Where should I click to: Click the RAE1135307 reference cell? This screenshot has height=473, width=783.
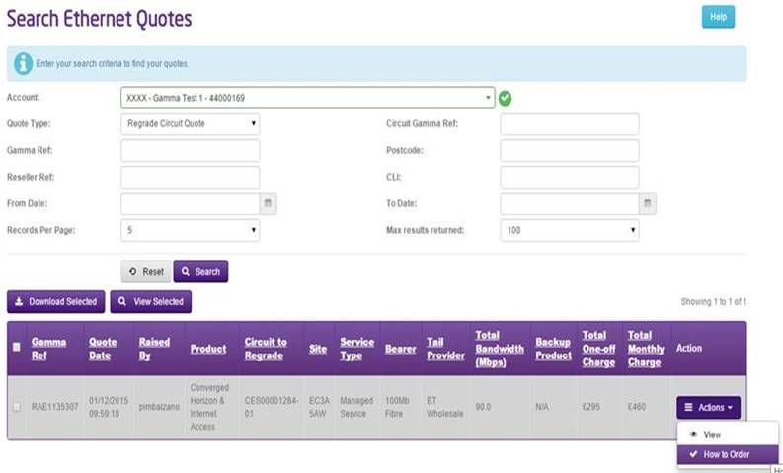54,407
